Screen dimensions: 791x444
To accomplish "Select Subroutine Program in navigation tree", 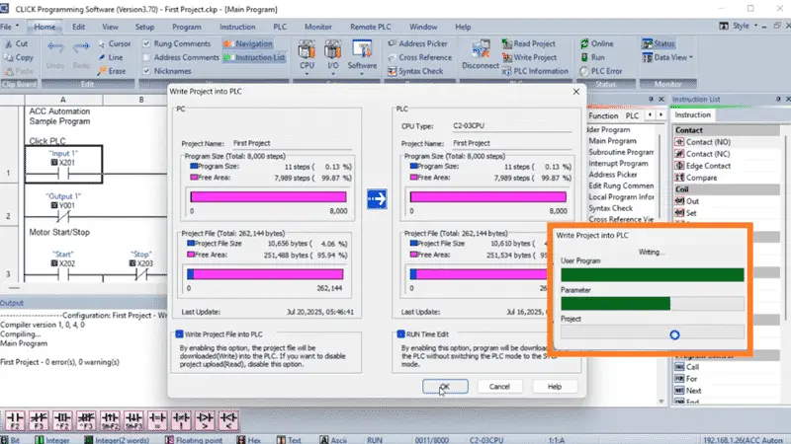I will coord(621,152).
